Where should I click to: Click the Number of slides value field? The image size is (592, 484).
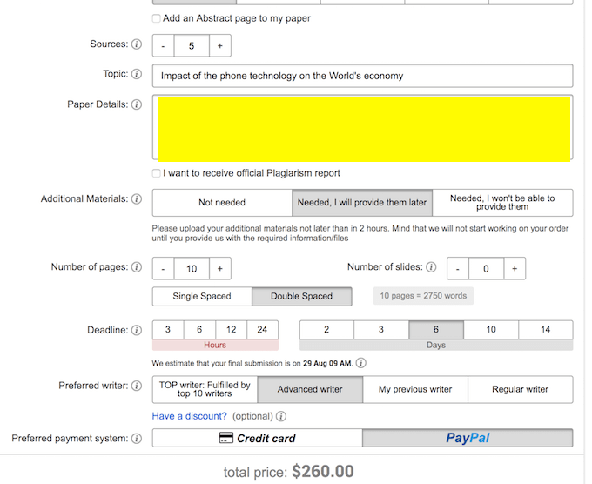[x=486, y=268]
